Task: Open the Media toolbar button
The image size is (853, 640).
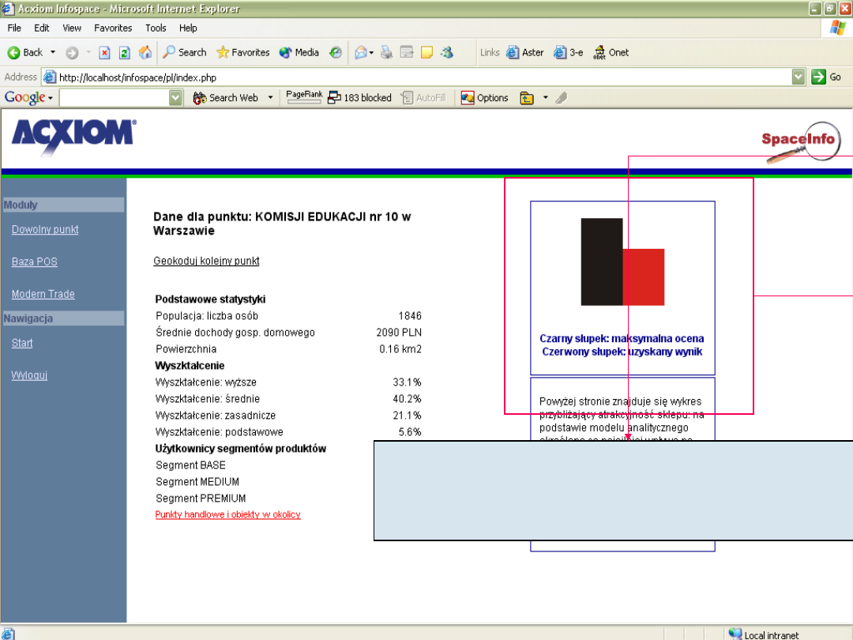Action: tap(299, 53)
